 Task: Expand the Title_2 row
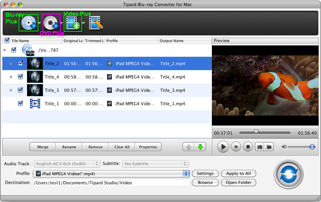pyautogui.click(x=11, y=63)
